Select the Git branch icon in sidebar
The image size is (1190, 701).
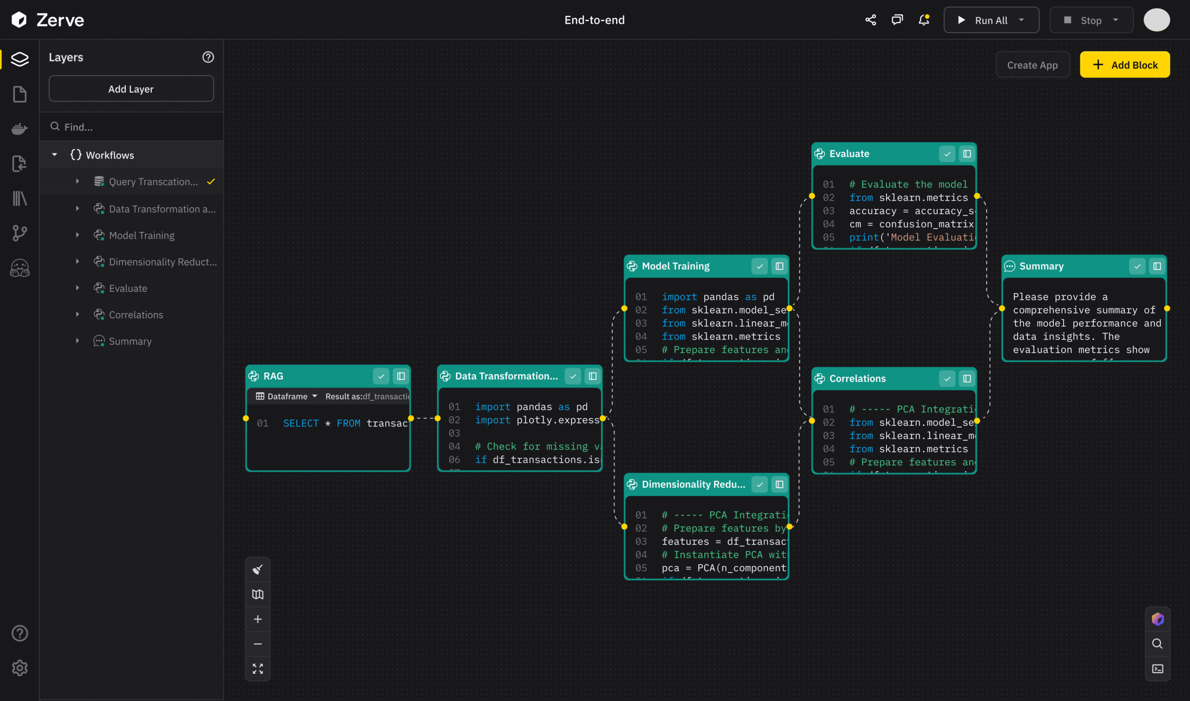click(x=20, y=232)
